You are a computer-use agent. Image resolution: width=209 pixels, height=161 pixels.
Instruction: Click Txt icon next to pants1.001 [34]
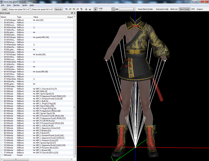coord(34,37)
